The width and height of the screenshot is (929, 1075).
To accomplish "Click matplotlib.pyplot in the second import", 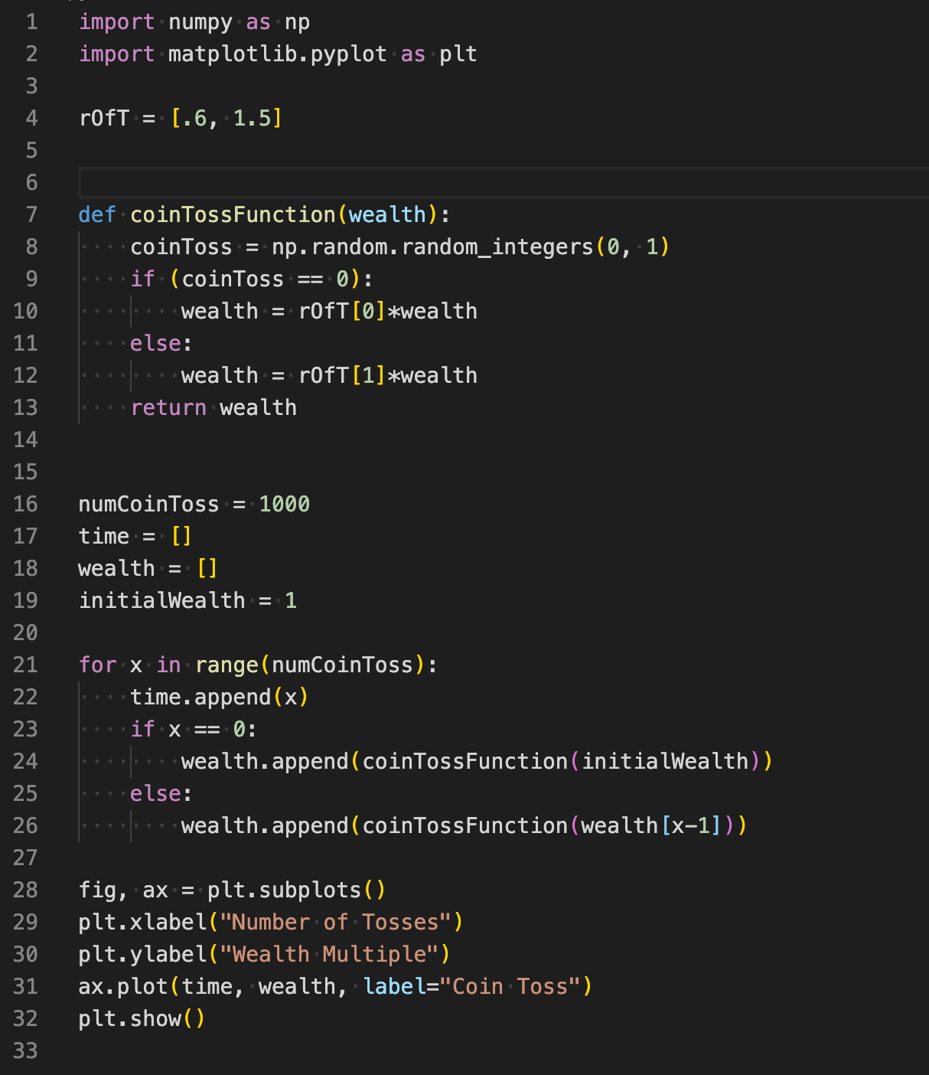I will (x=278, y=54).
